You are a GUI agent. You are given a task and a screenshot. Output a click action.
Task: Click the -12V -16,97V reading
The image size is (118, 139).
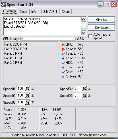(x=51, y=110)
